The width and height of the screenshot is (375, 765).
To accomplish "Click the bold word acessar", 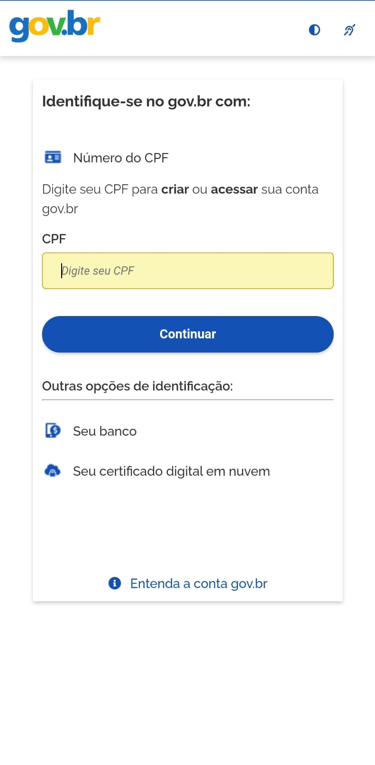I will coord(234,189).
